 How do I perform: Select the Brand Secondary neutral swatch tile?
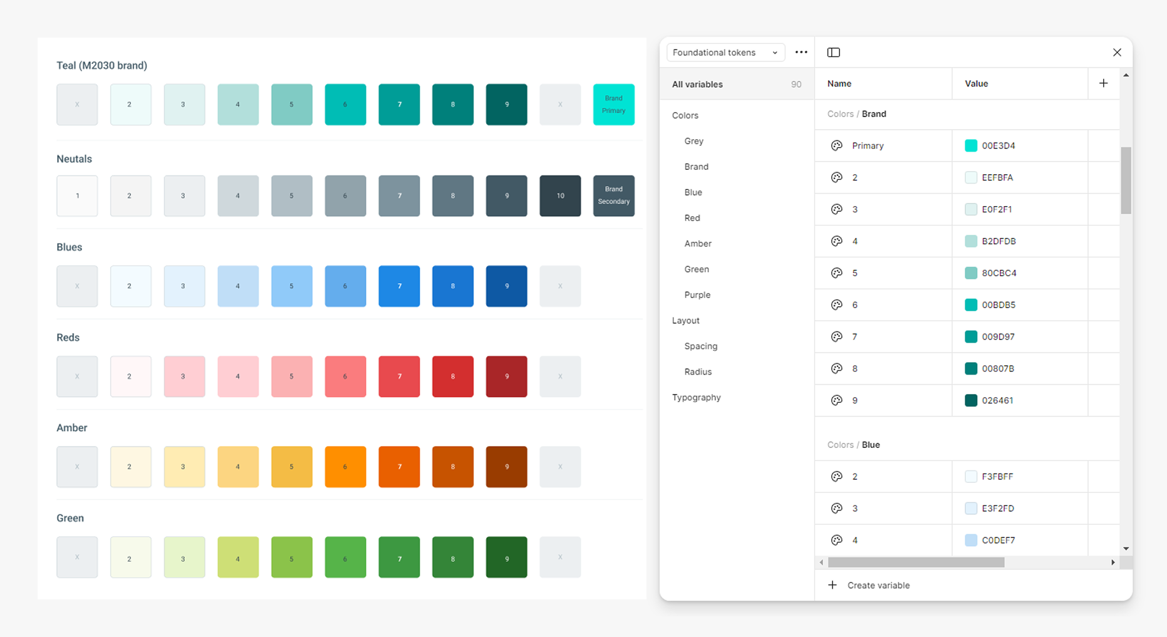pos(614,196)
